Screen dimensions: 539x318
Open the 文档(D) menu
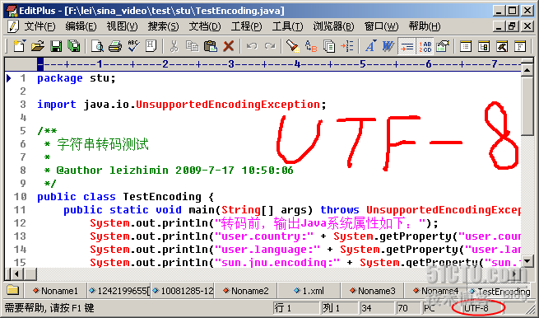tap(205, 26)
